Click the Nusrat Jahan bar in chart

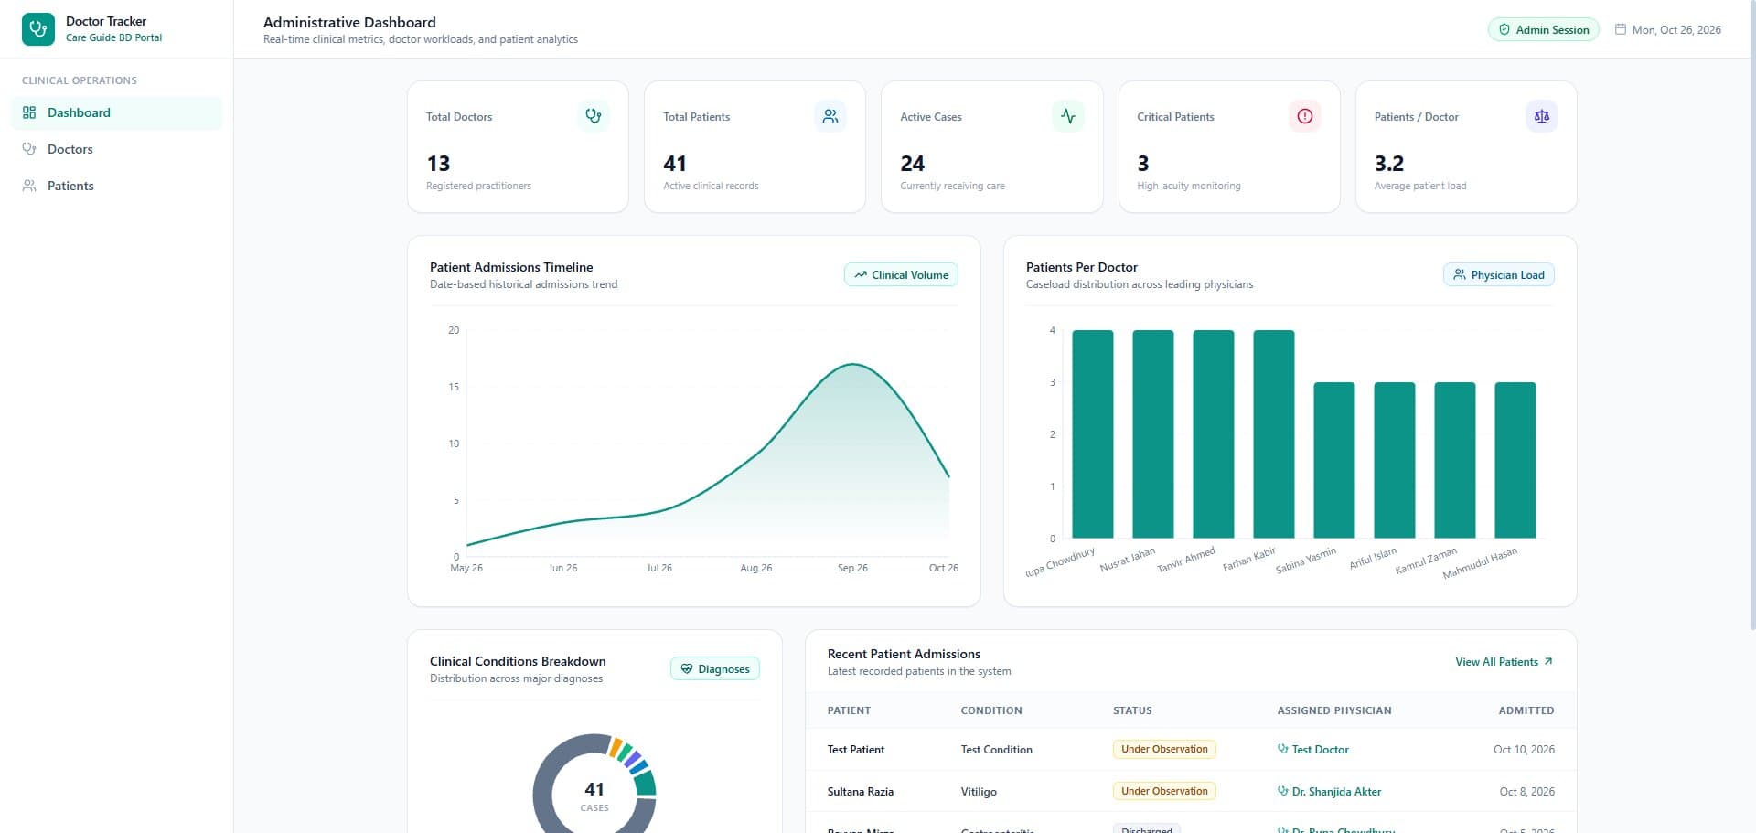pyautogui.click(x=1152, y=433)
